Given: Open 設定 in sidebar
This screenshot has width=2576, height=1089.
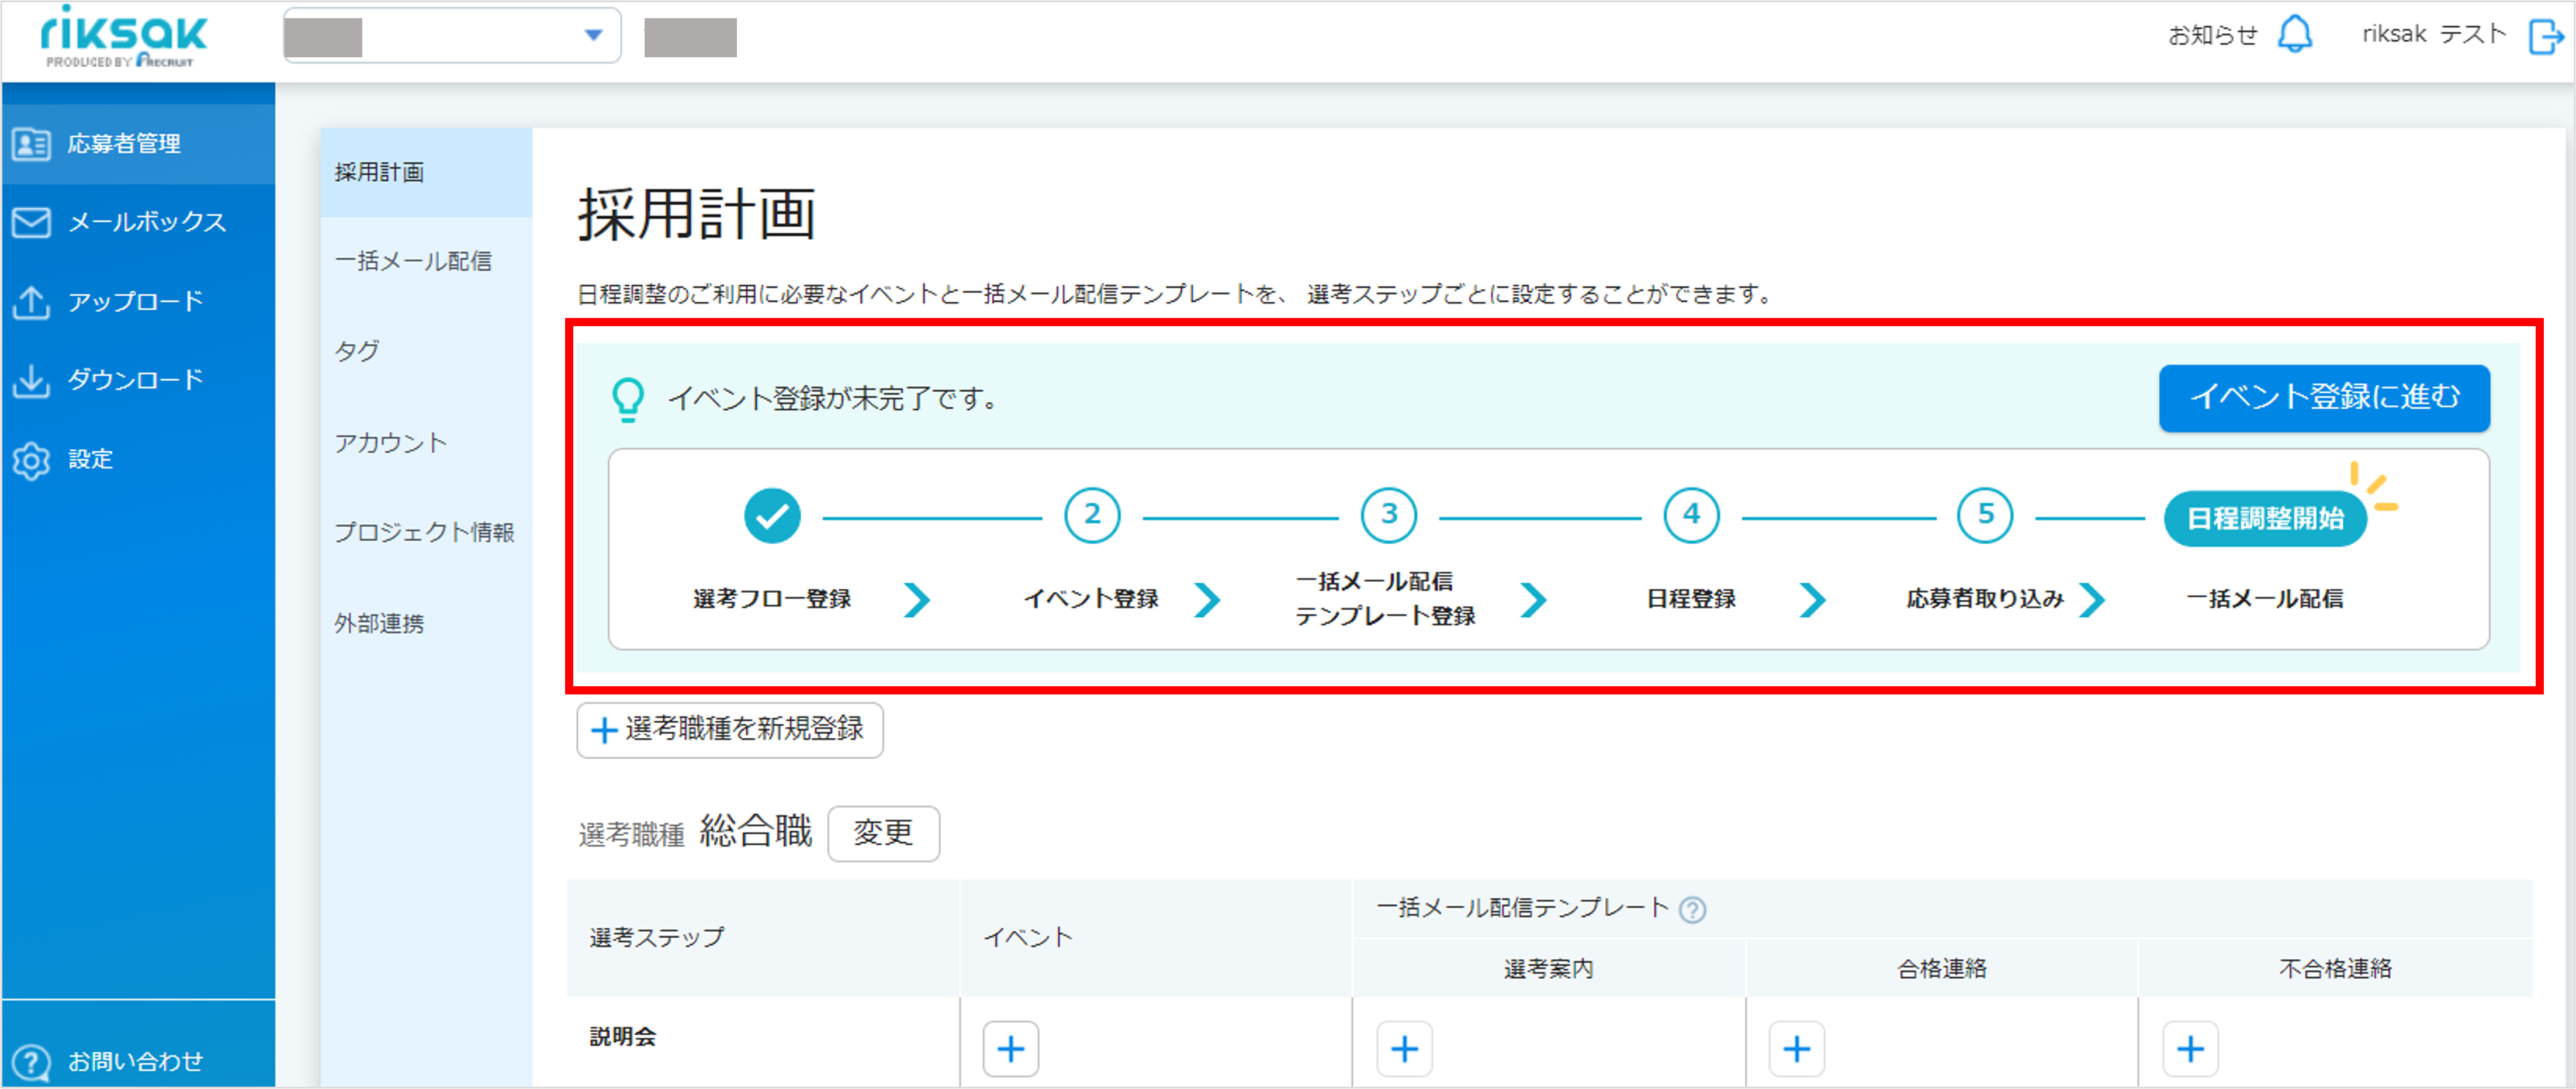Looking at the screenshot, I should [x=138, y=460].
